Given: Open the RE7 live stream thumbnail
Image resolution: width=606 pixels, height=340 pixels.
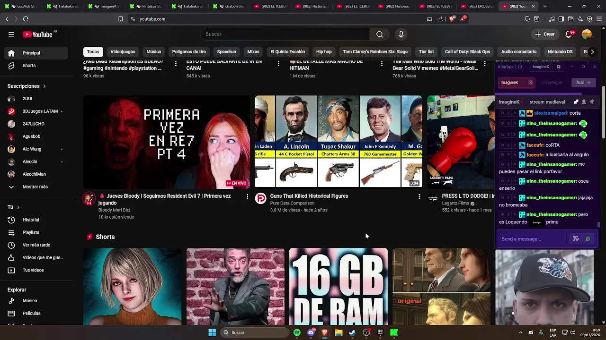Looking at the screenshot, I should (167, 142).
